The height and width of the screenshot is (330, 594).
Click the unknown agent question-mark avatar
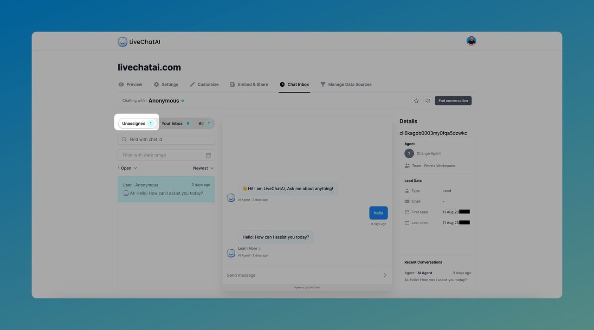tap(409, 154)
